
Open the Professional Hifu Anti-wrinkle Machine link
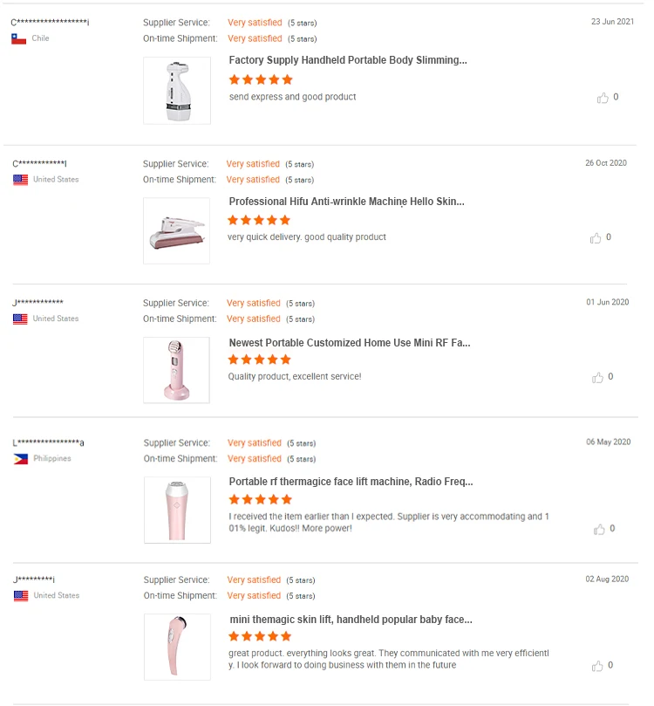[346, 202]
